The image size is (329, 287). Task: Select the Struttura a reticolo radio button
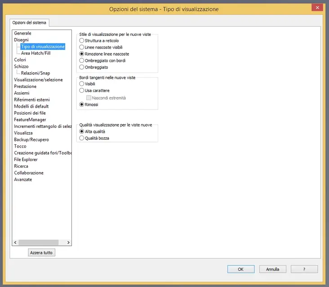click(x=81, y=40)
